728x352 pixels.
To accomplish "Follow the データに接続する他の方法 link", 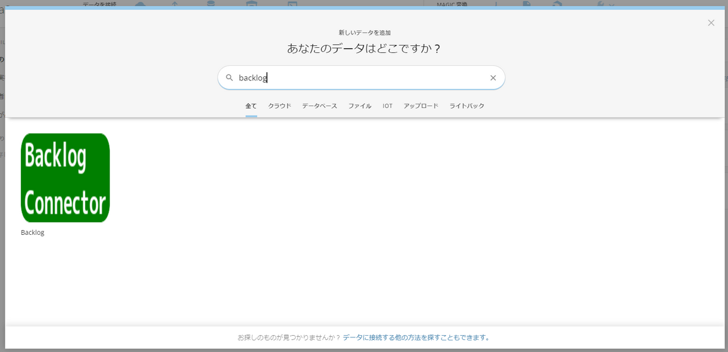I will (416, 337).
